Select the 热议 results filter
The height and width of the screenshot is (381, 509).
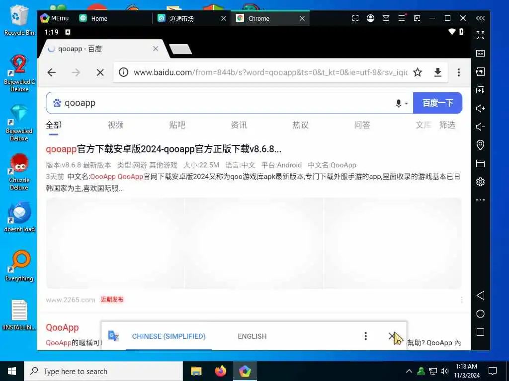tap(301, 125)
